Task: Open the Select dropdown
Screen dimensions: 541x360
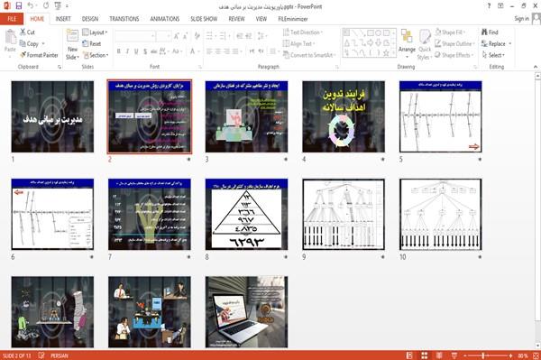Action: [493, 55]
